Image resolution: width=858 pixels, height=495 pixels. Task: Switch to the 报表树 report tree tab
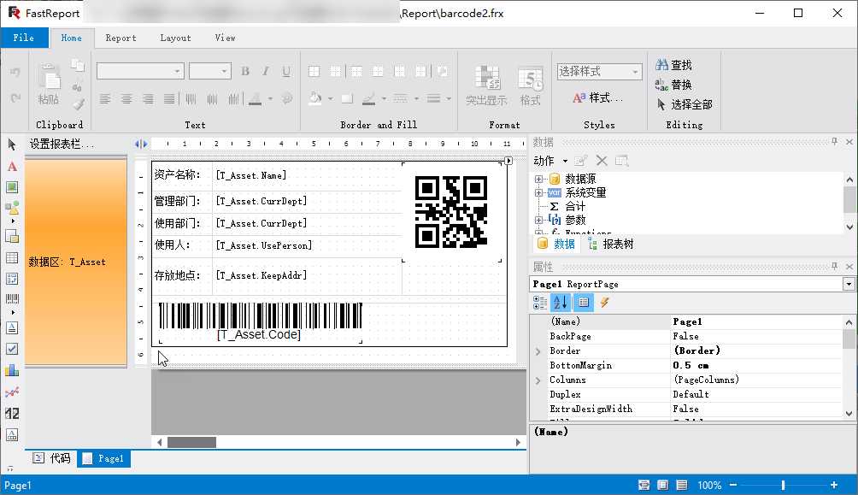coord(611,244)
